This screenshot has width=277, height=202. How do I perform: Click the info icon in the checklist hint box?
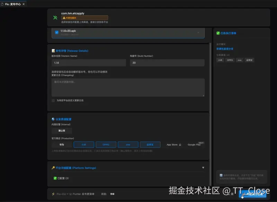(221, 175)
